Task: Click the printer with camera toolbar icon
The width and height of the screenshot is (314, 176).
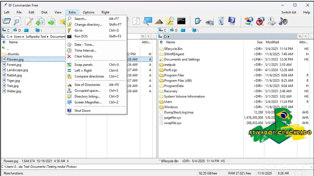Action: click(x=210, y=21)
